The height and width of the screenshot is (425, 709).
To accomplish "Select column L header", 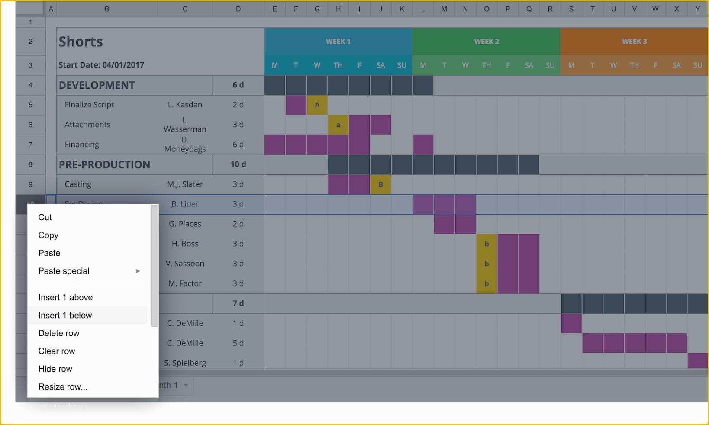I will click(423, 9).
